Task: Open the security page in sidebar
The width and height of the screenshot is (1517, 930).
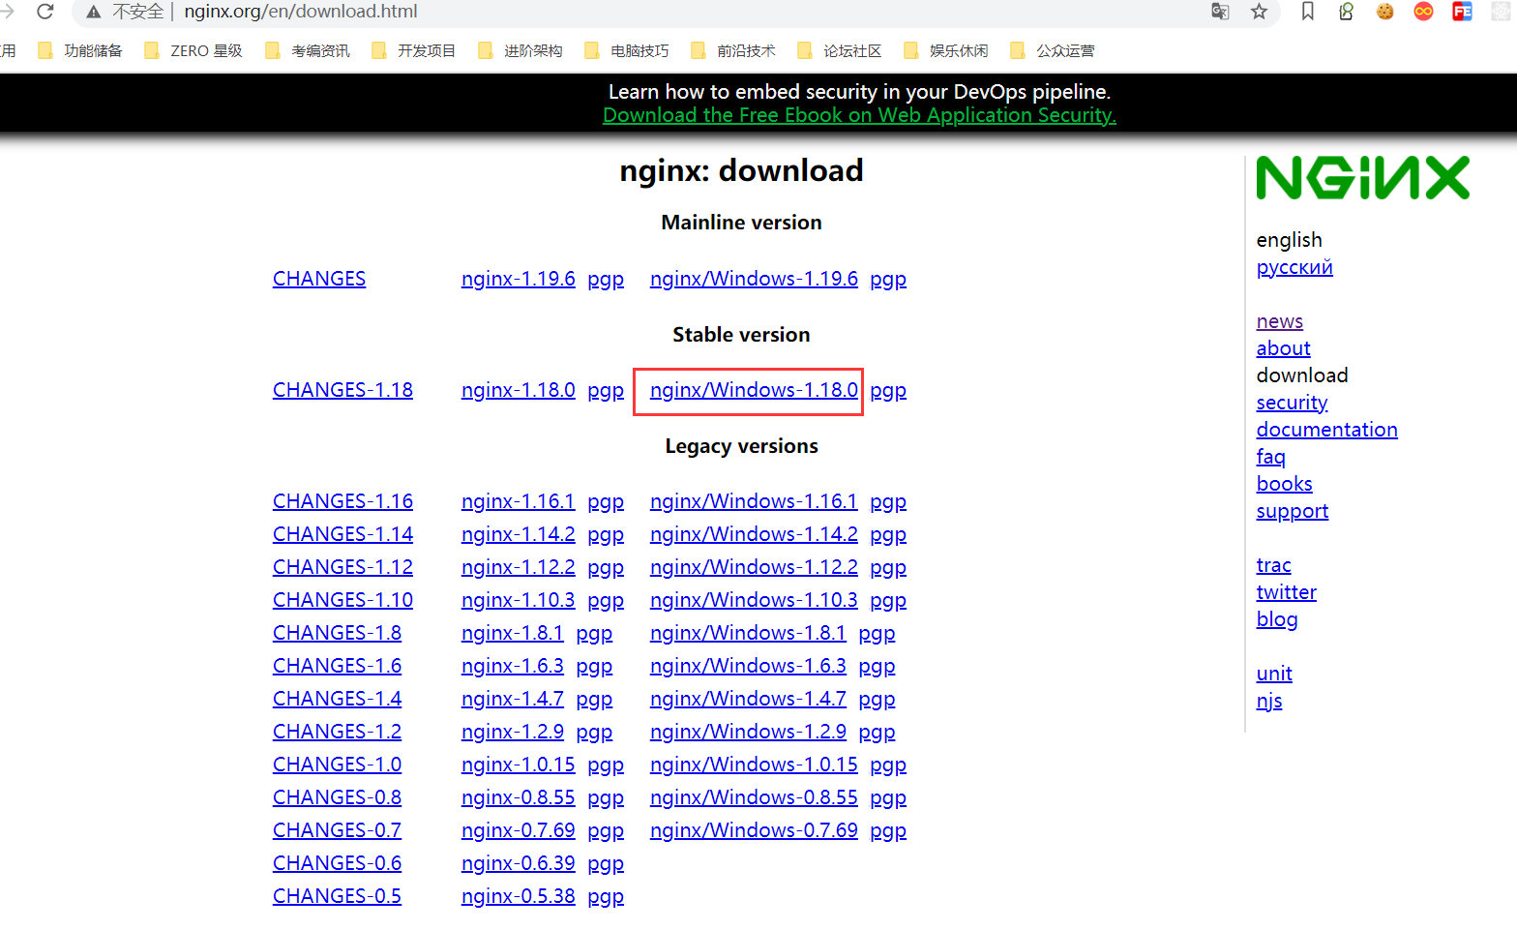Action: [x=1292, y=403]
